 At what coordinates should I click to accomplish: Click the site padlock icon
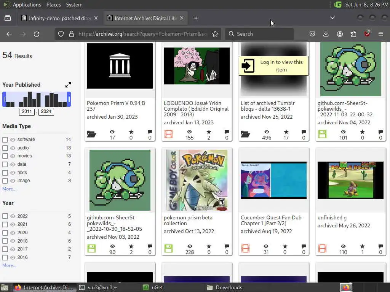(x=72, y=34)
